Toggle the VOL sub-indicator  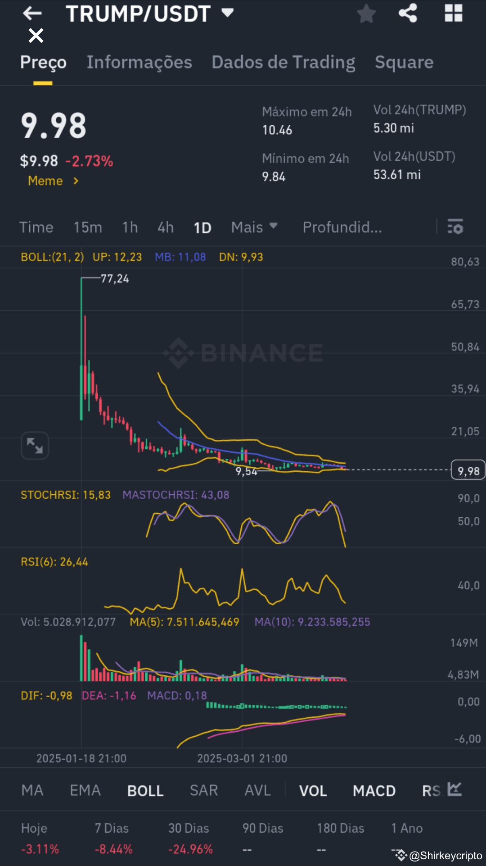(x=313, y=791)
